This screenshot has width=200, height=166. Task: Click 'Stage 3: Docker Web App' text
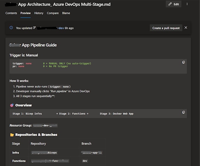(116, 114)
